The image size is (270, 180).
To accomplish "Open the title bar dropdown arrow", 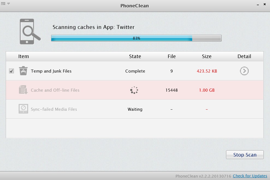I will pos(8,4).
